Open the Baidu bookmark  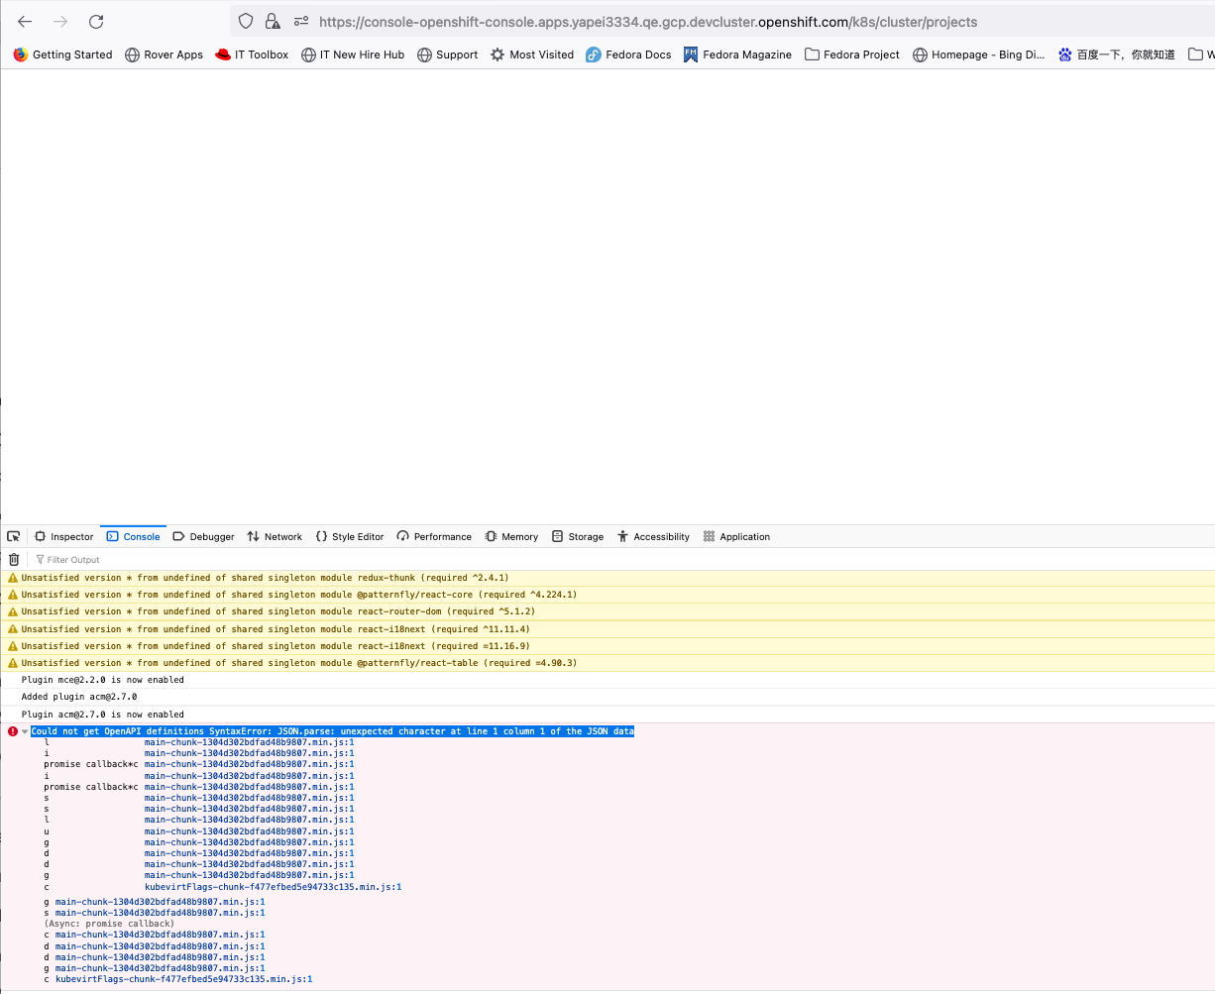click(x=1116, y=55)
